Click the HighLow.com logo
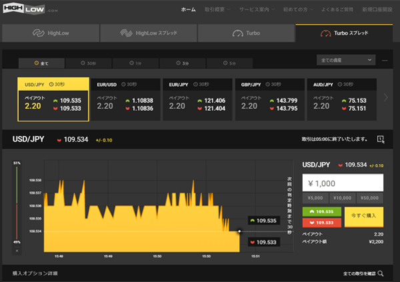Image resolution: width=400 pixels, height=282 pixels. coord(30,9)
